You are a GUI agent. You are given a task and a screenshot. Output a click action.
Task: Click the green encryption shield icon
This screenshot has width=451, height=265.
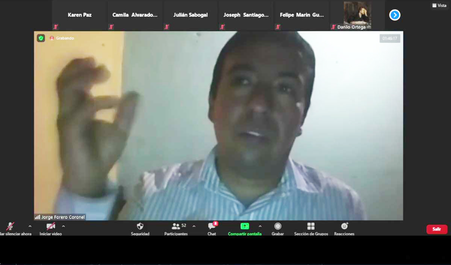pos(41,38)
